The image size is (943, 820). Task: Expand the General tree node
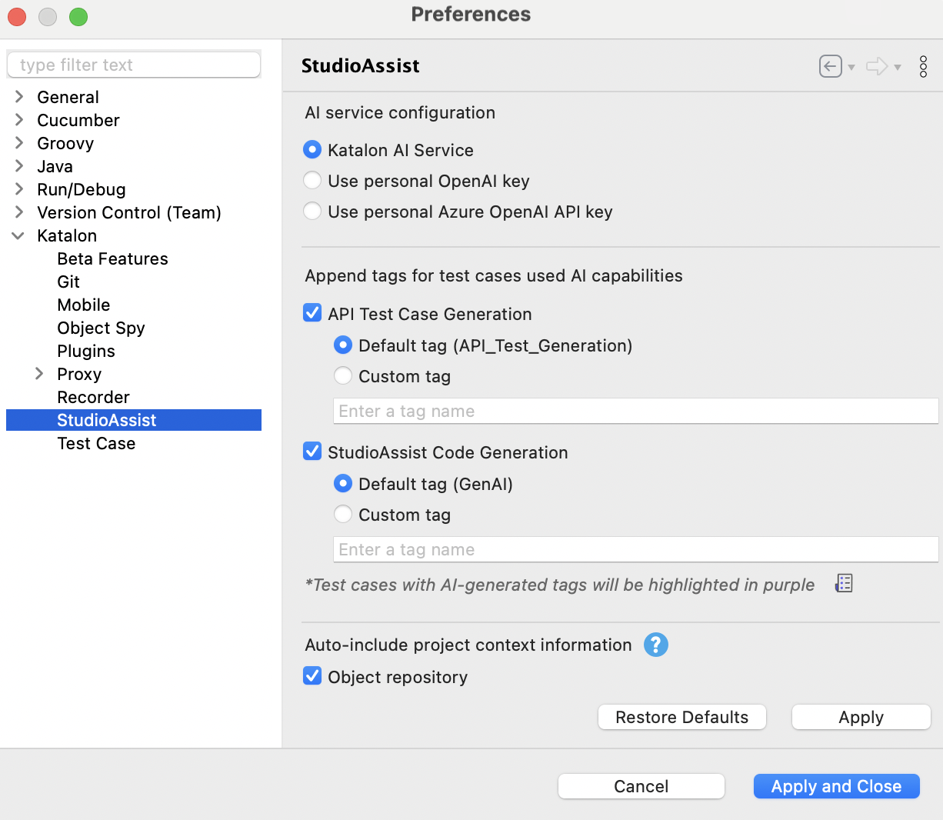click(19, 96)
